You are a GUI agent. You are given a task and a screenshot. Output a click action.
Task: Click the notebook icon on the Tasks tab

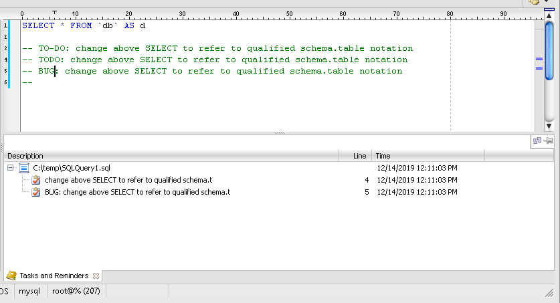[11, 276]
